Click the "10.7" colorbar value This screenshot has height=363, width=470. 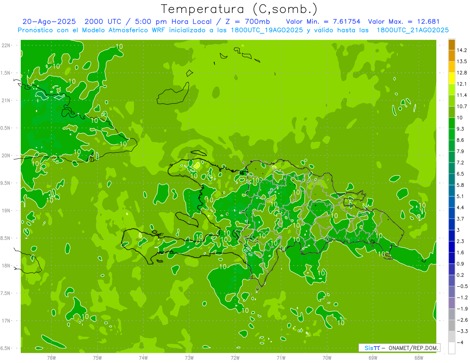pyautogui.click(x=462, y=107)
